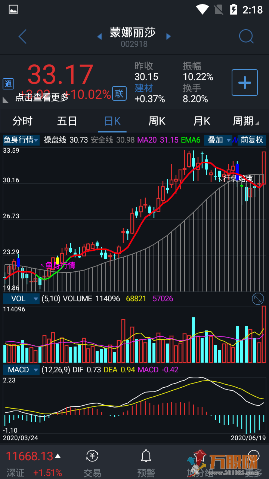Image resolution: width=269 pixels, height=479 pixels.
Task: Open the search magnifier icon
Action: pos(246,36)
